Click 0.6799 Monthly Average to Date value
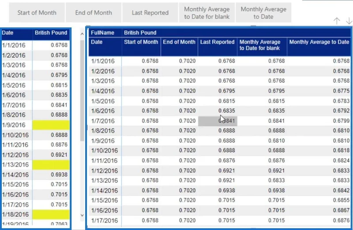 (341, 121)
